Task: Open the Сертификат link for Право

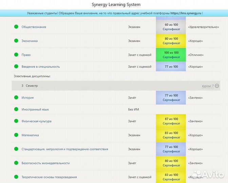Action: click(171, 57)
